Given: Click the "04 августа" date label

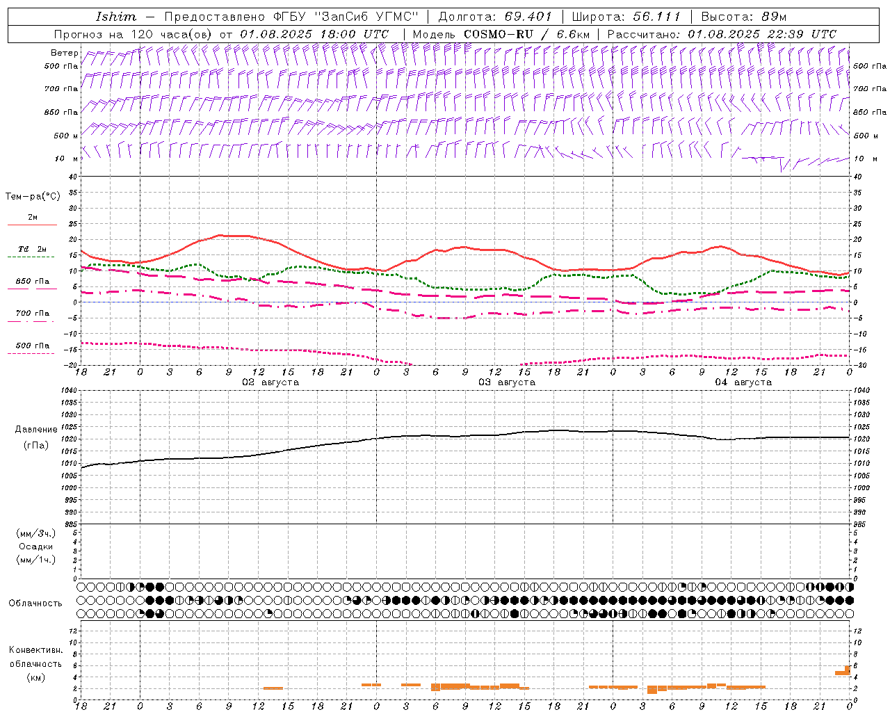Looking at the screenshot, I should pyautogui.click(x=743, y=382).
